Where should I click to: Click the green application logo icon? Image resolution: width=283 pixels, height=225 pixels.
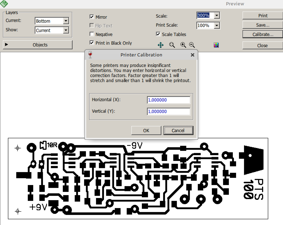(4, 4)
